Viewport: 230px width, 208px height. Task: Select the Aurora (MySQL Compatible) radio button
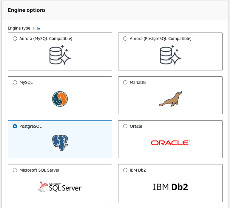click(x=15, y=38)
